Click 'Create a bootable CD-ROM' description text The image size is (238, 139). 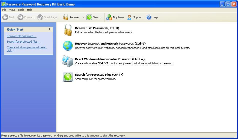click(124, 63)
